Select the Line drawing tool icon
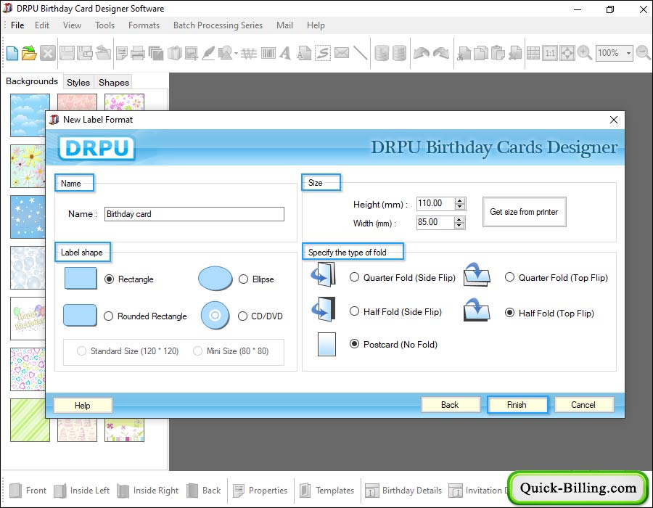The height and width of the screenshot is (508, 653). tap(360, 53)
